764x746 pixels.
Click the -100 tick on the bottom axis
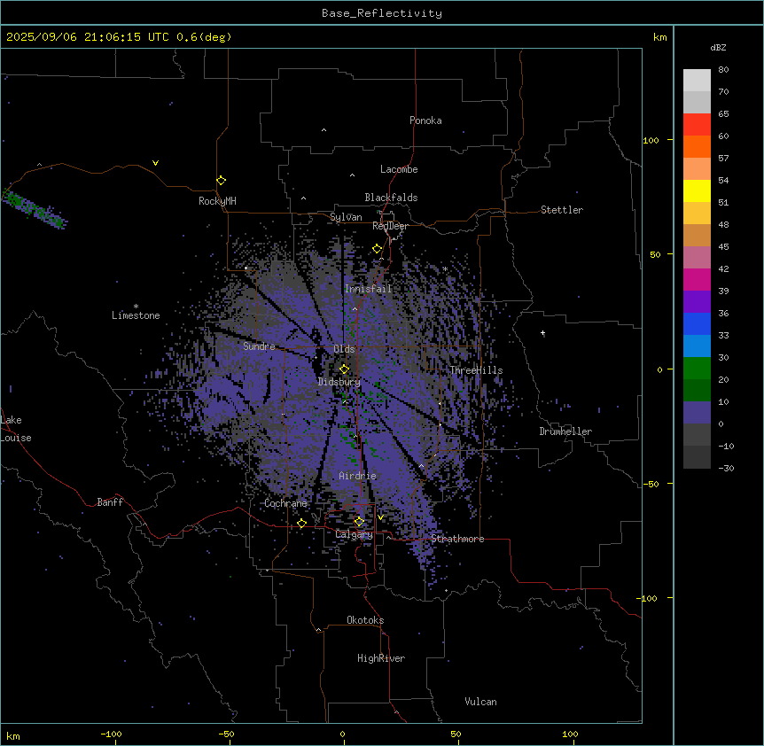pyautogui.click(x=111, y=734)
